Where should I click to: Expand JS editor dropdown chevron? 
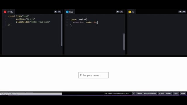184,12
